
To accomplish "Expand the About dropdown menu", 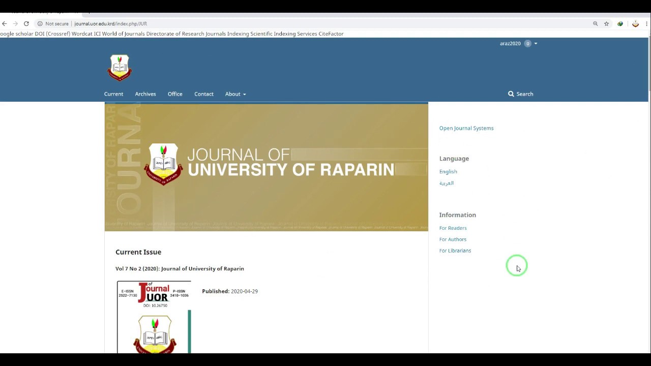I will tap(235, 94).
